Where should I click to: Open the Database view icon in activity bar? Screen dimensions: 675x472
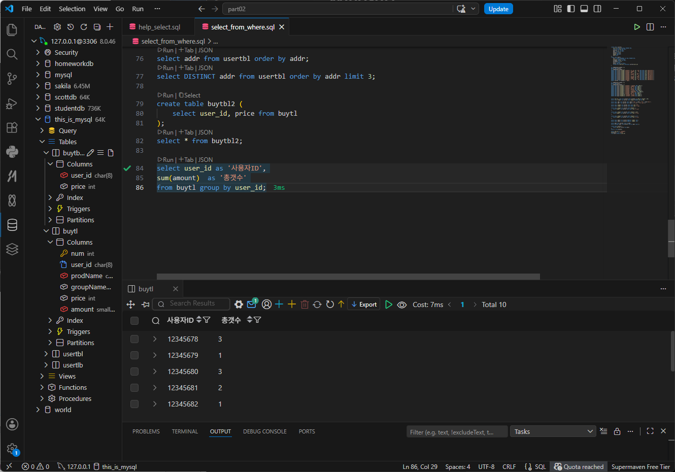click(12, 225)
